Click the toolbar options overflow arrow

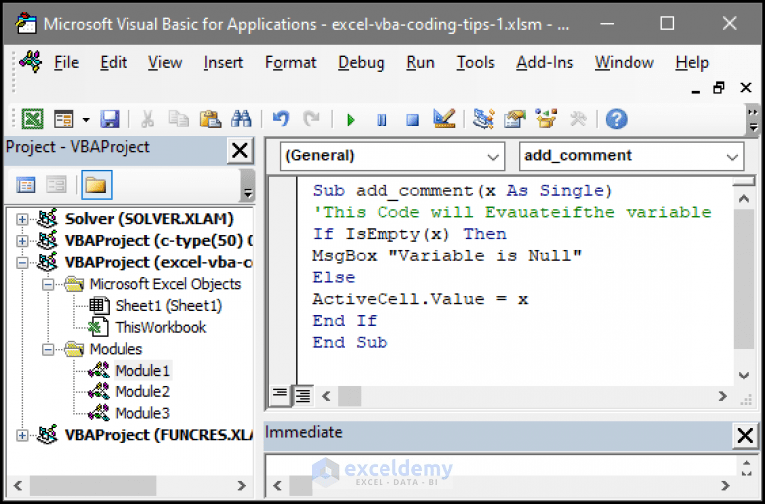coord(753,120)
